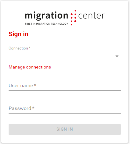Click the underline beneath the Connection selector

click(x=65, y=61)
